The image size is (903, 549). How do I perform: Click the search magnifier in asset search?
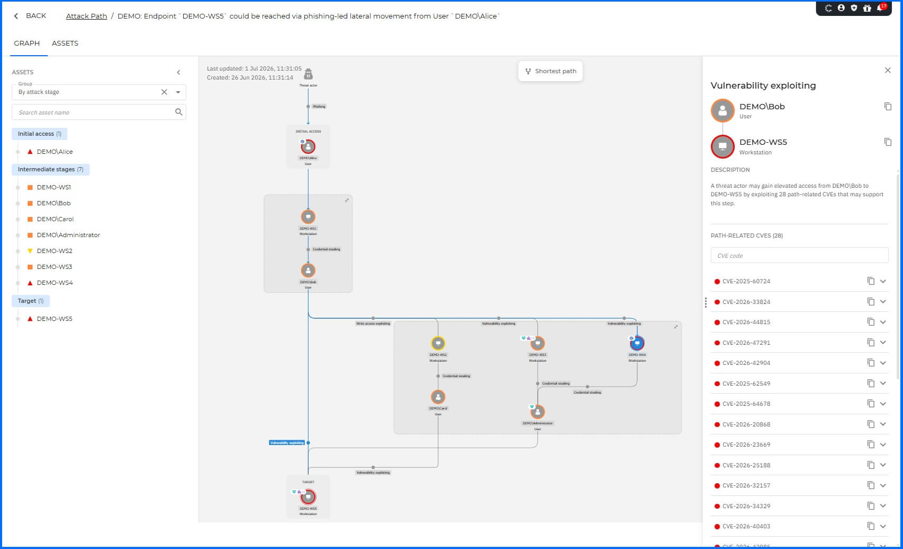click(179, 112)
